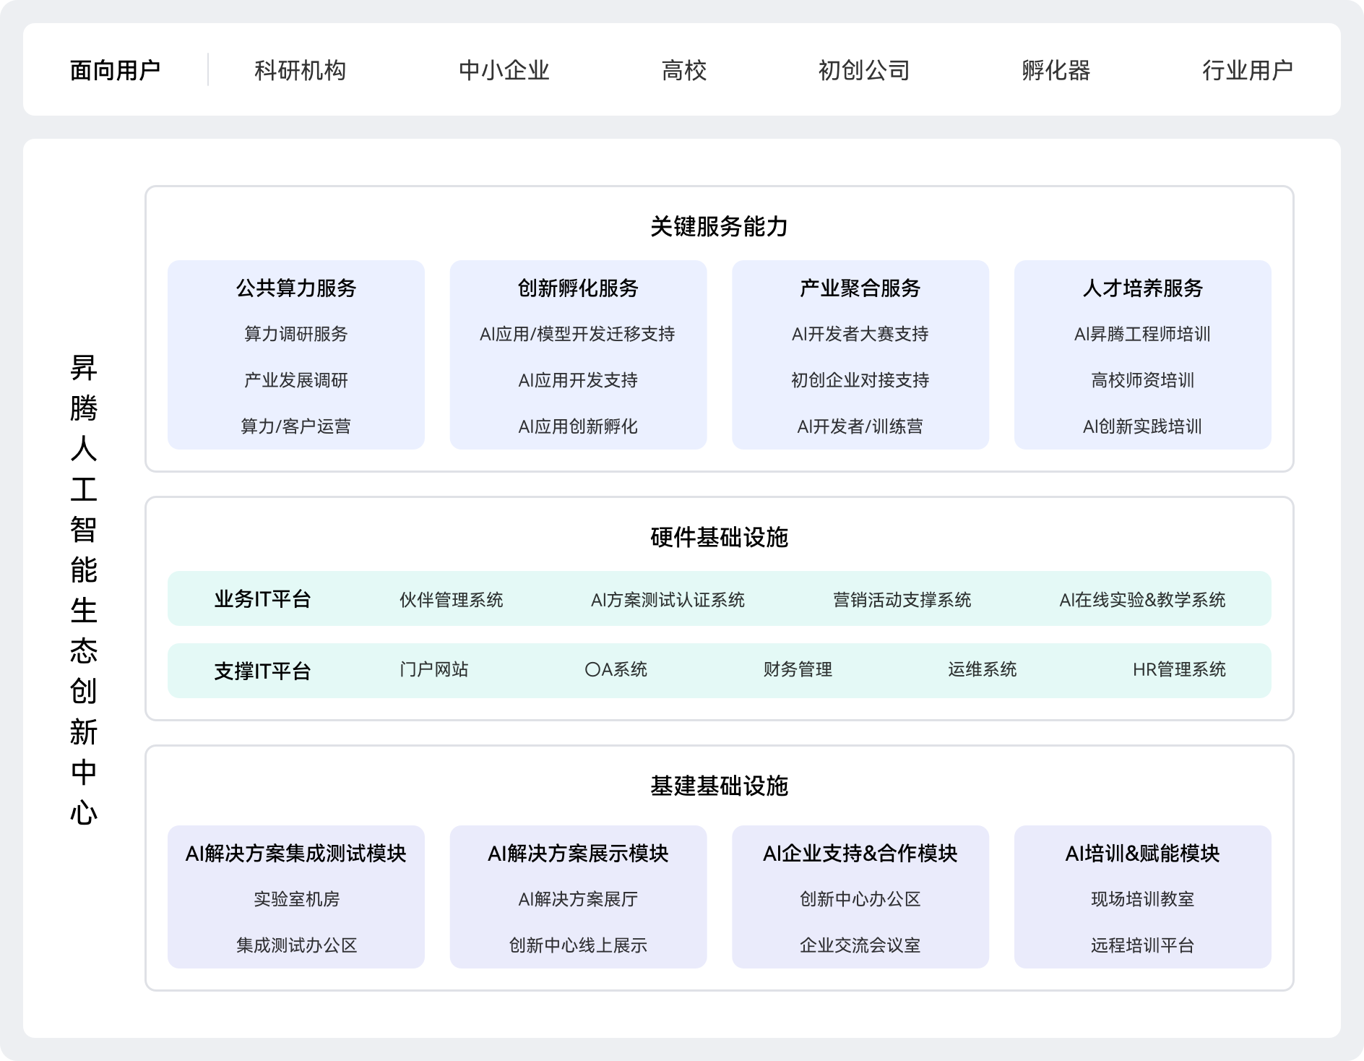Click 现场培训教室 item
Screen dimensions: 1364x1061
click(1143, 899)
